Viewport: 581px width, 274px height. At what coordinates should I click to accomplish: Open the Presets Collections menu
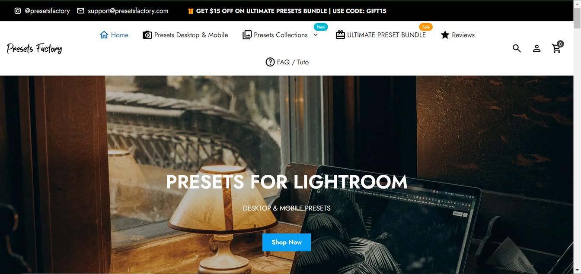click(x=281, y=35)
